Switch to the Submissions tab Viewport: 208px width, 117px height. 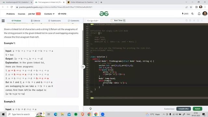click(x=55, y=21)
